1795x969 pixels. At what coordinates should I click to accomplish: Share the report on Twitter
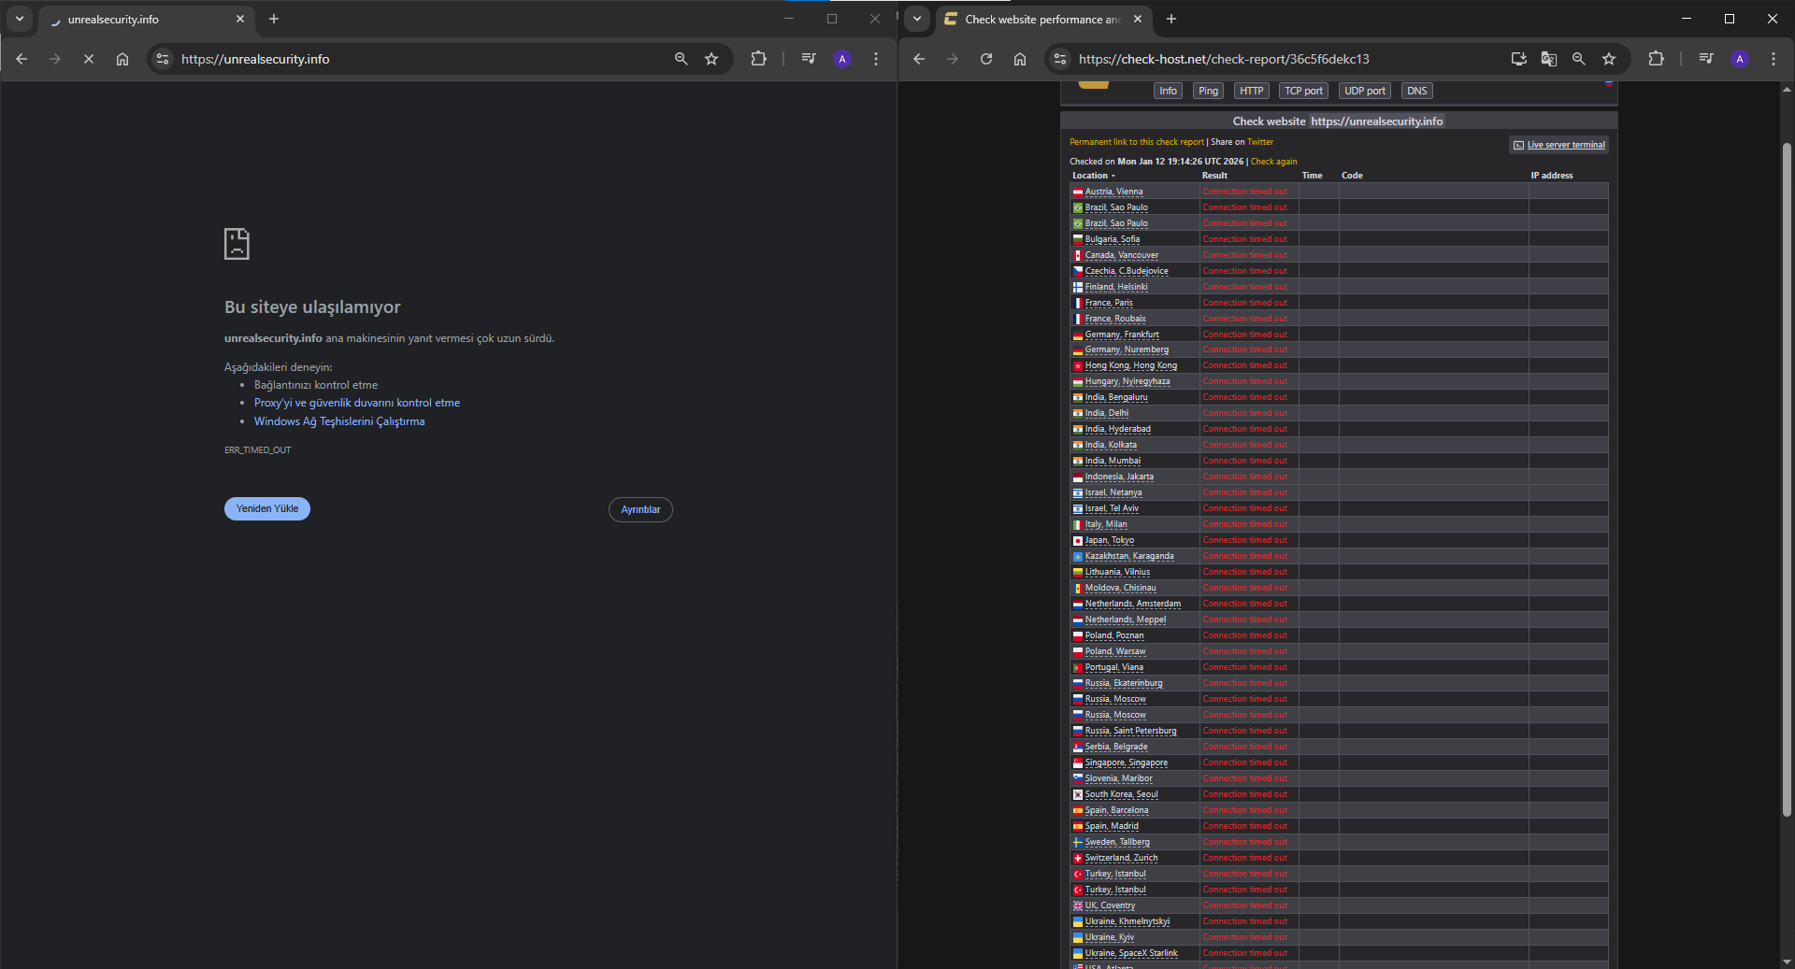(x=1260, y=142)
